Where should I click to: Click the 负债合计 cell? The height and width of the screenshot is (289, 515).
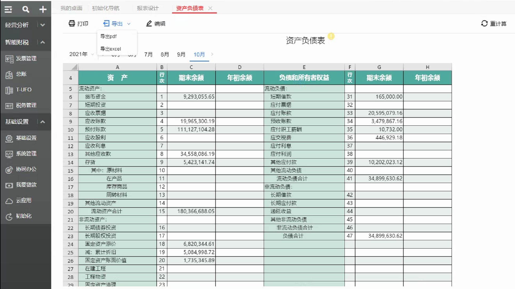point(304,236)
